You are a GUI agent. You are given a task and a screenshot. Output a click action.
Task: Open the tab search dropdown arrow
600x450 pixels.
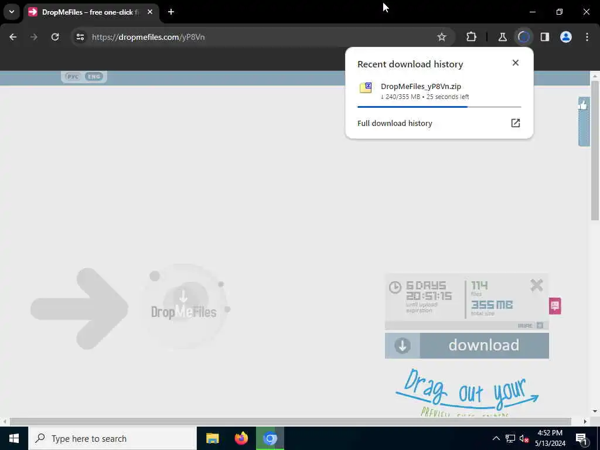click(x=12, y=12)
